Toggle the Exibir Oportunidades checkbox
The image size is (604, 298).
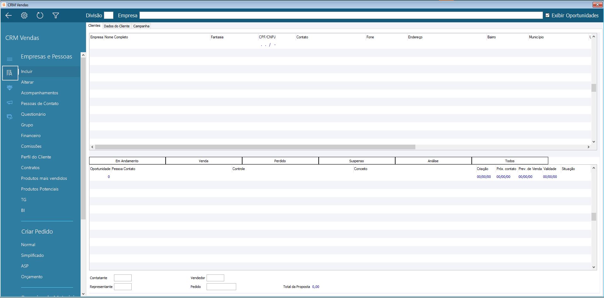[x=547, y=15]
